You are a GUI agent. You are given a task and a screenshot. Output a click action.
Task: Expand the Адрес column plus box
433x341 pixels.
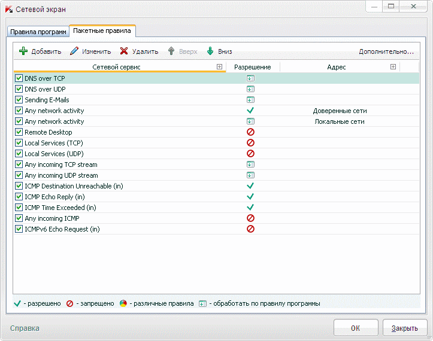click(x=393, y=67)
